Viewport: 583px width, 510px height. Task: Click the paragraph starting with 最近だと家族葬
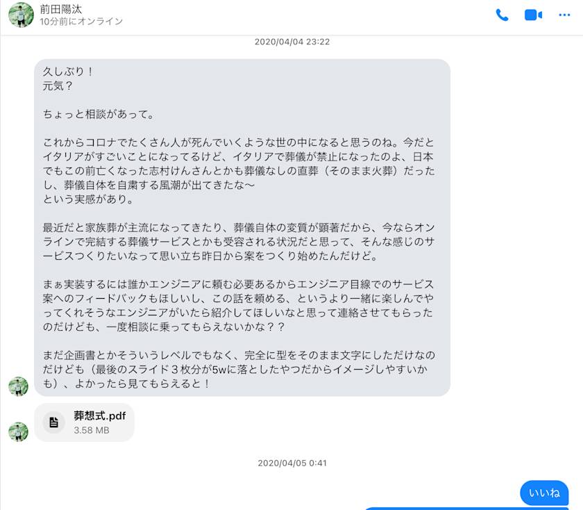(239, 242)
